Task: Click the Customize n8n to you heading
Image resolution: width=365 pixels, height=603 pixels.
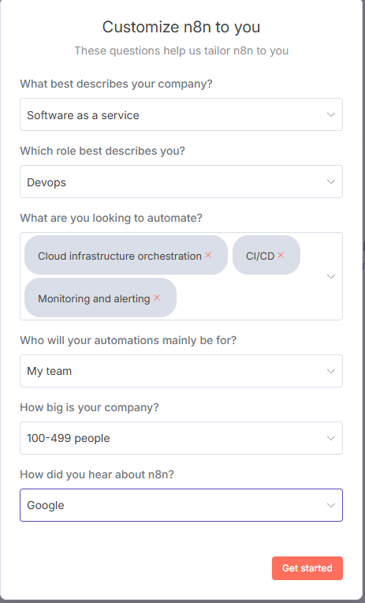Action: click(x=181, y=27)
